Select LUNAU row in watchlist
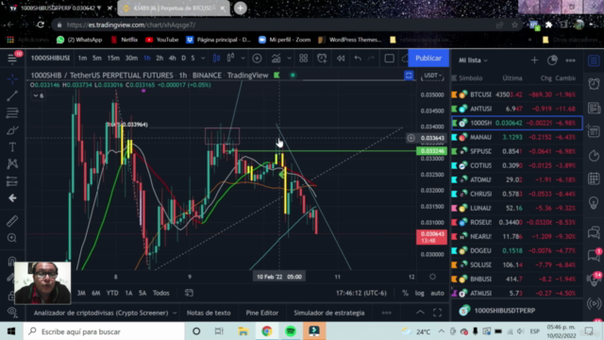This screenshot has width=604, height=340. (516, 208)
